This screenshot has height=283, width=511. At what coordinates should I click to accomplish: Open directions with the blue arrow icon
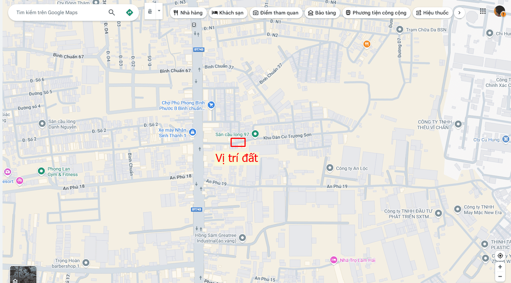[x=129, y=12]
